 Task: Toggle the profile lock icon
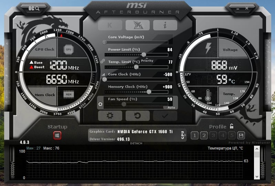[232, 126]
